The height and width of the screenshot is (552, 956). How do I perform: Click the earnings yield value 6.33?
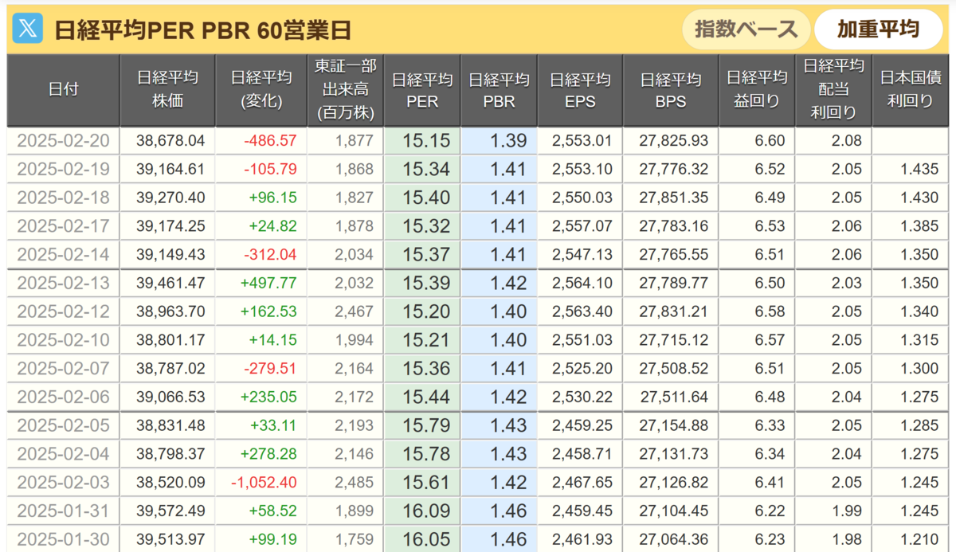point(770,425)
